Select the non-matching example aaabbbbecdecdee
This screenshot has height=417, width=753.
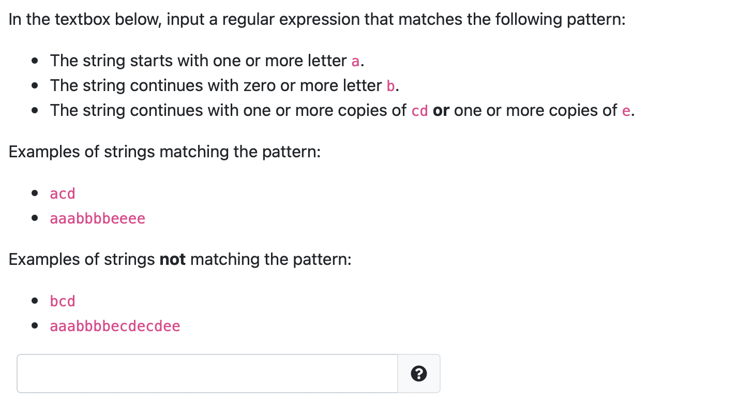tap(115, 326)
